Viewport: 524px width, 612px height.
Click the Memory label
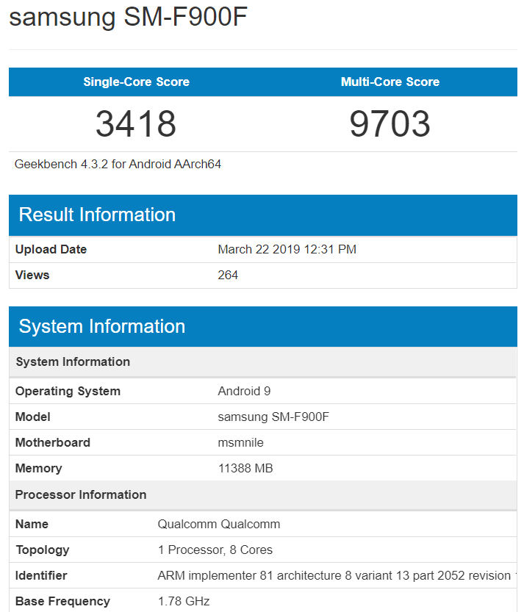(x=39, y=469)
